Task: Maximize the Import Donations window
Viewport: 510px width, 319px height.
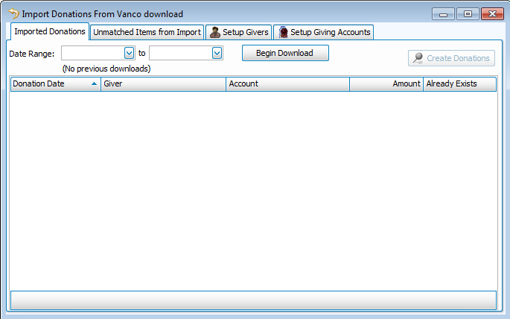Action: pos(467,13)
